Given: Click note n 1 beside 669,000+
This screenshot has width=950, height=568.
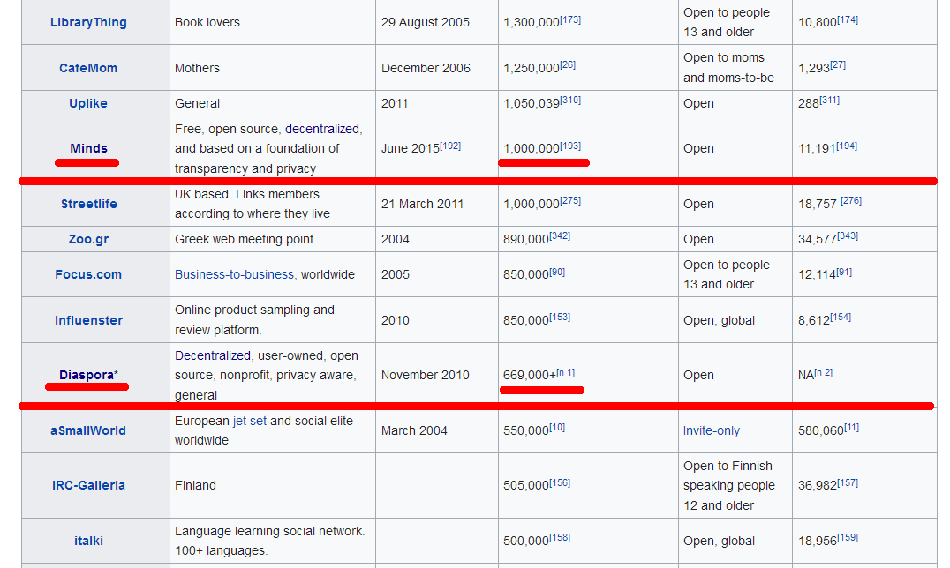Looking at the screenshot, I should (x=566, y=372).
